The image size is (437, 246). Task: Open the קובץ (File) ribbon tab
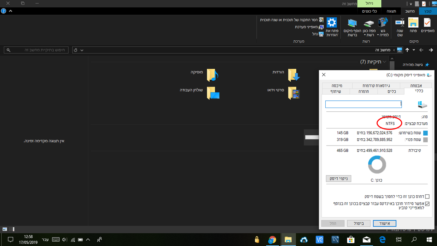[x=428, y=11]
